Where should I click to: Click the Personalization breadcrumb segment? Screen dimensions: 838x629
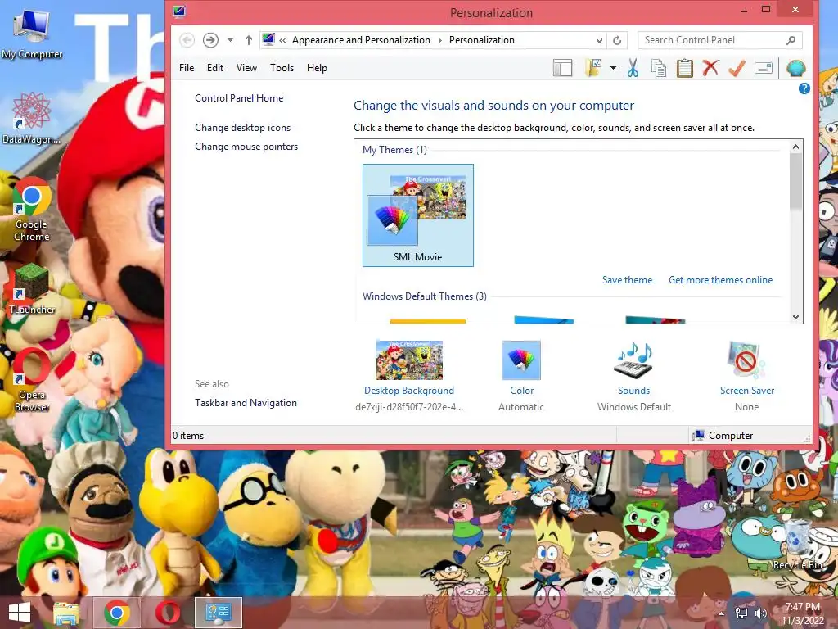tap(481, 40)
